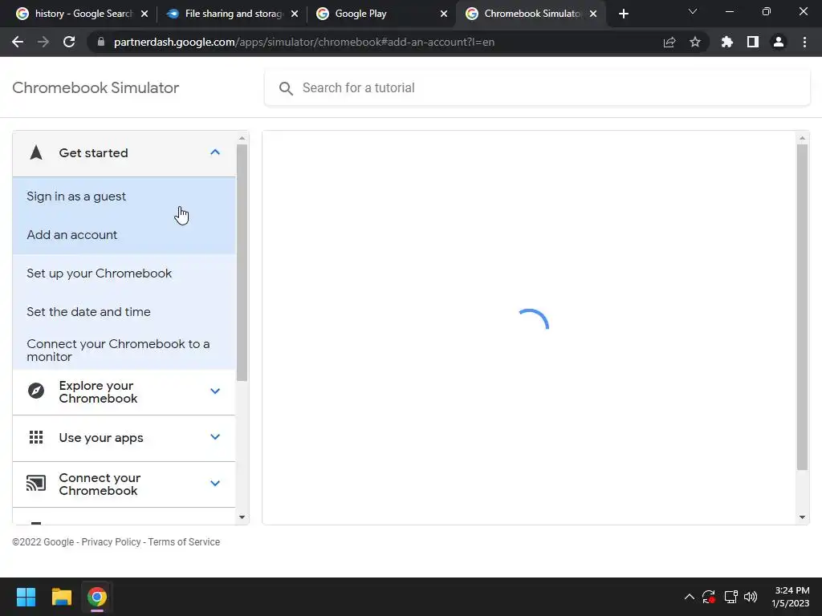Share this page from address bar
The image size is (822, 616).
coord(669,43)
